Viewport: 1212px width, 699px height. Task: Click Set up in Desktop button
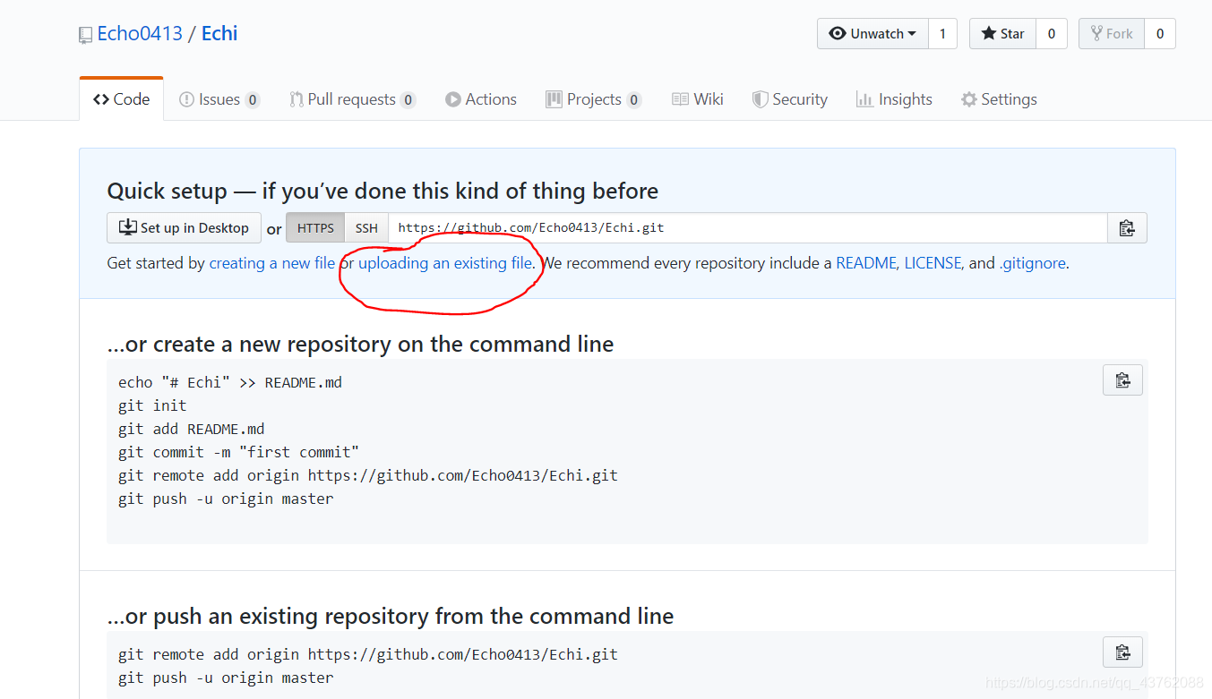(184, 228)
